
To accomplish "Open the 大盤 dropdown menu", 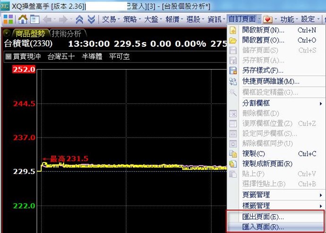I will (153, 19).
